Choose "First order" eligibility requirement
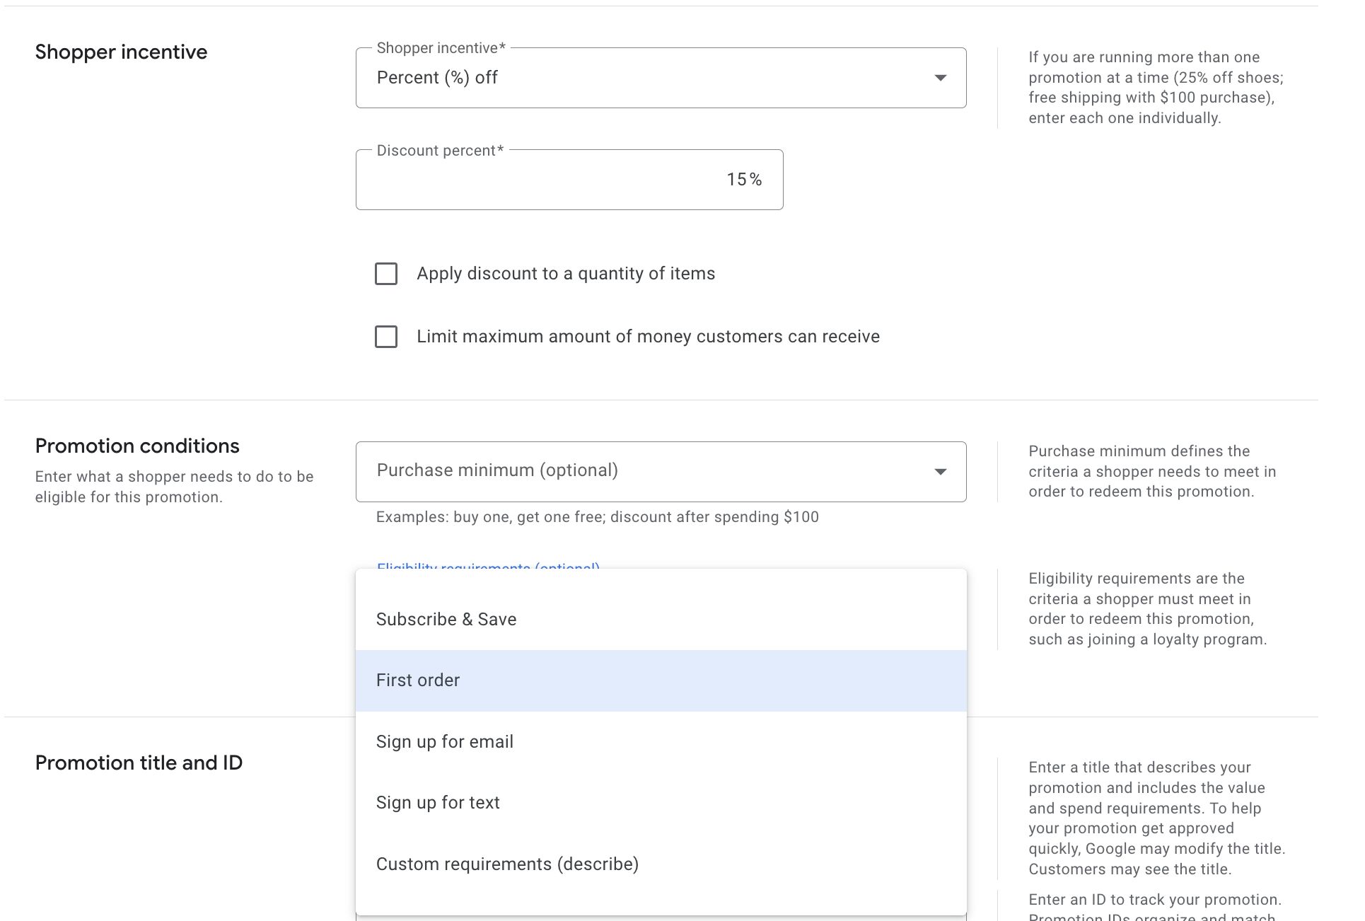1365x921 pixels. (418, 680)
